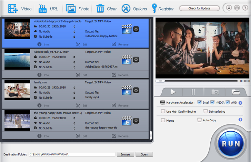The height and width of the screenshot is (162, 251).
Task: Check the Merge option
Action: point(163,120)
